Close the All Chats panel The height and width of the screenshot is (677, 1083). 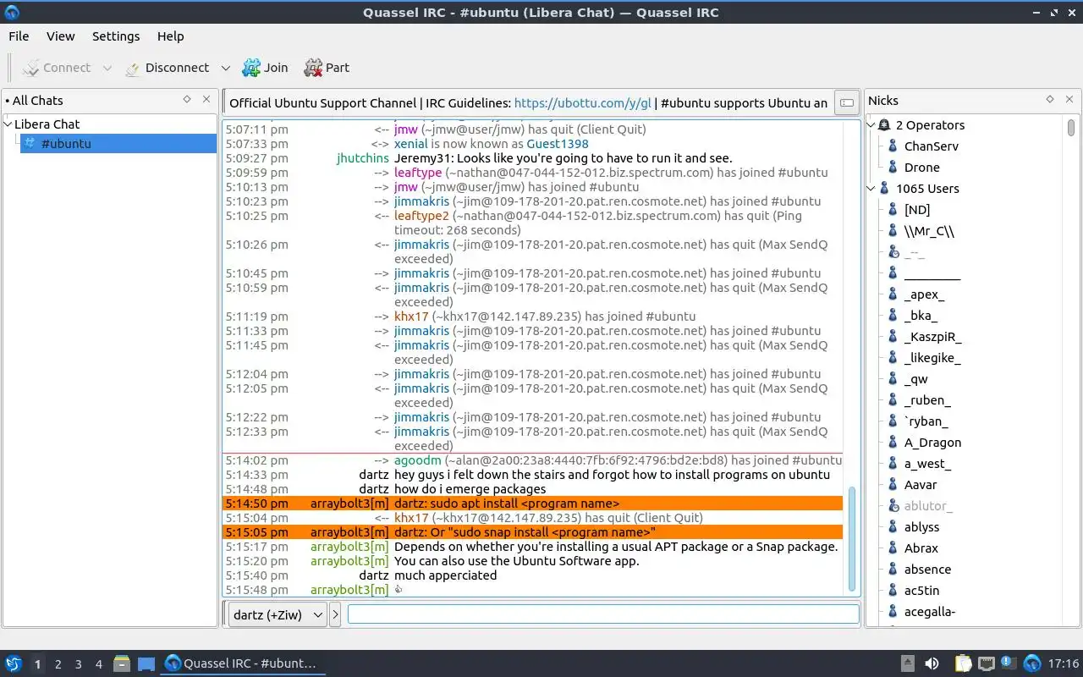point(206,100)
